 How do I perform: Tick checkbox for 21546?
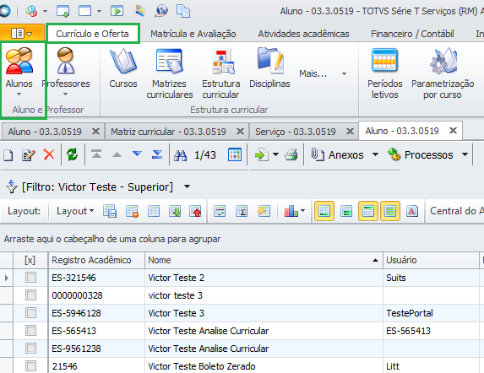[x=30, y=366]
